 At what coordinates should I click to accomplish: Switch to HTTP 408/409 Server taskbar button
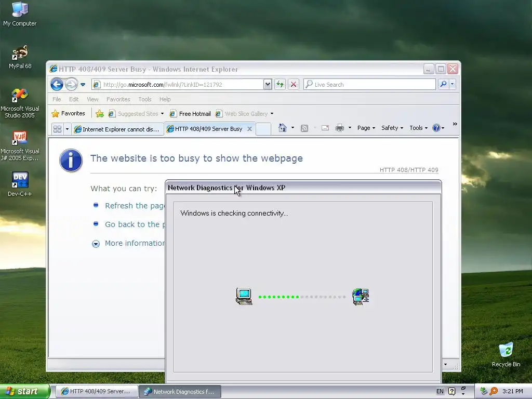click(97, 392)
